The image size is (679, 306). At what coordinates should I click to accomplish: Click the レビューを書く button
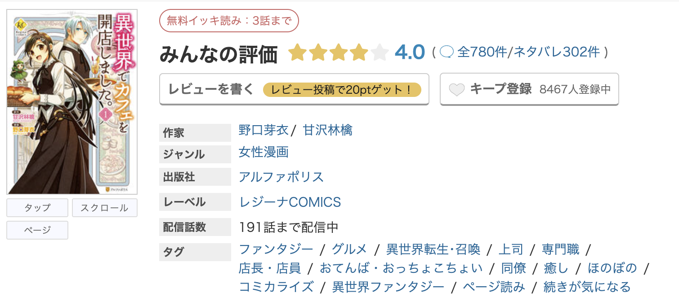(x=211, y=90)
